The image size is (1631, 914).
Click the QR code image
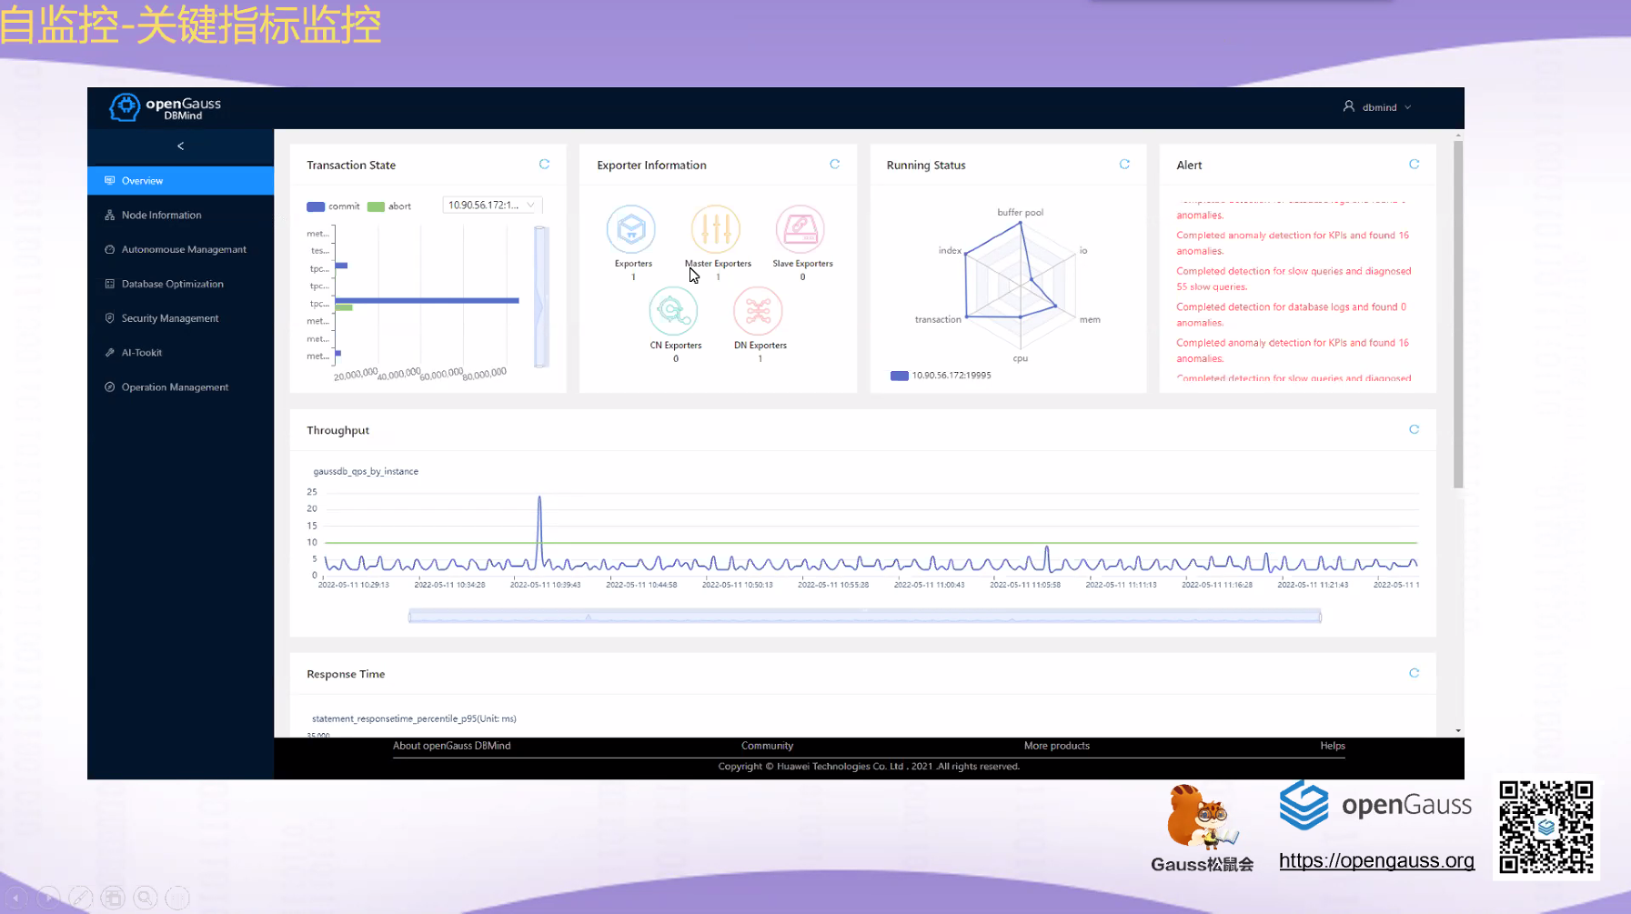pos(1546,828)
